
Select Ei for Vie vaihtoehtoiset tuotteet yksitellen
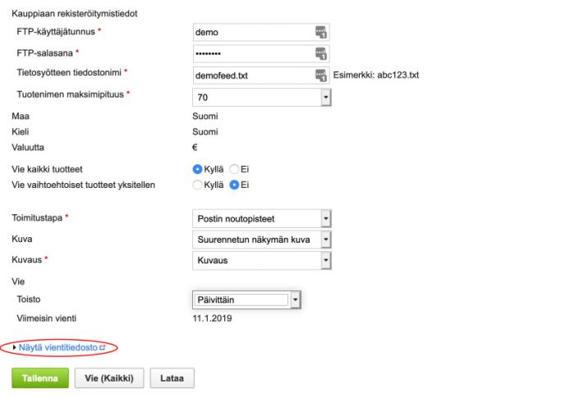pyautogui.click(x=234, y=185)
